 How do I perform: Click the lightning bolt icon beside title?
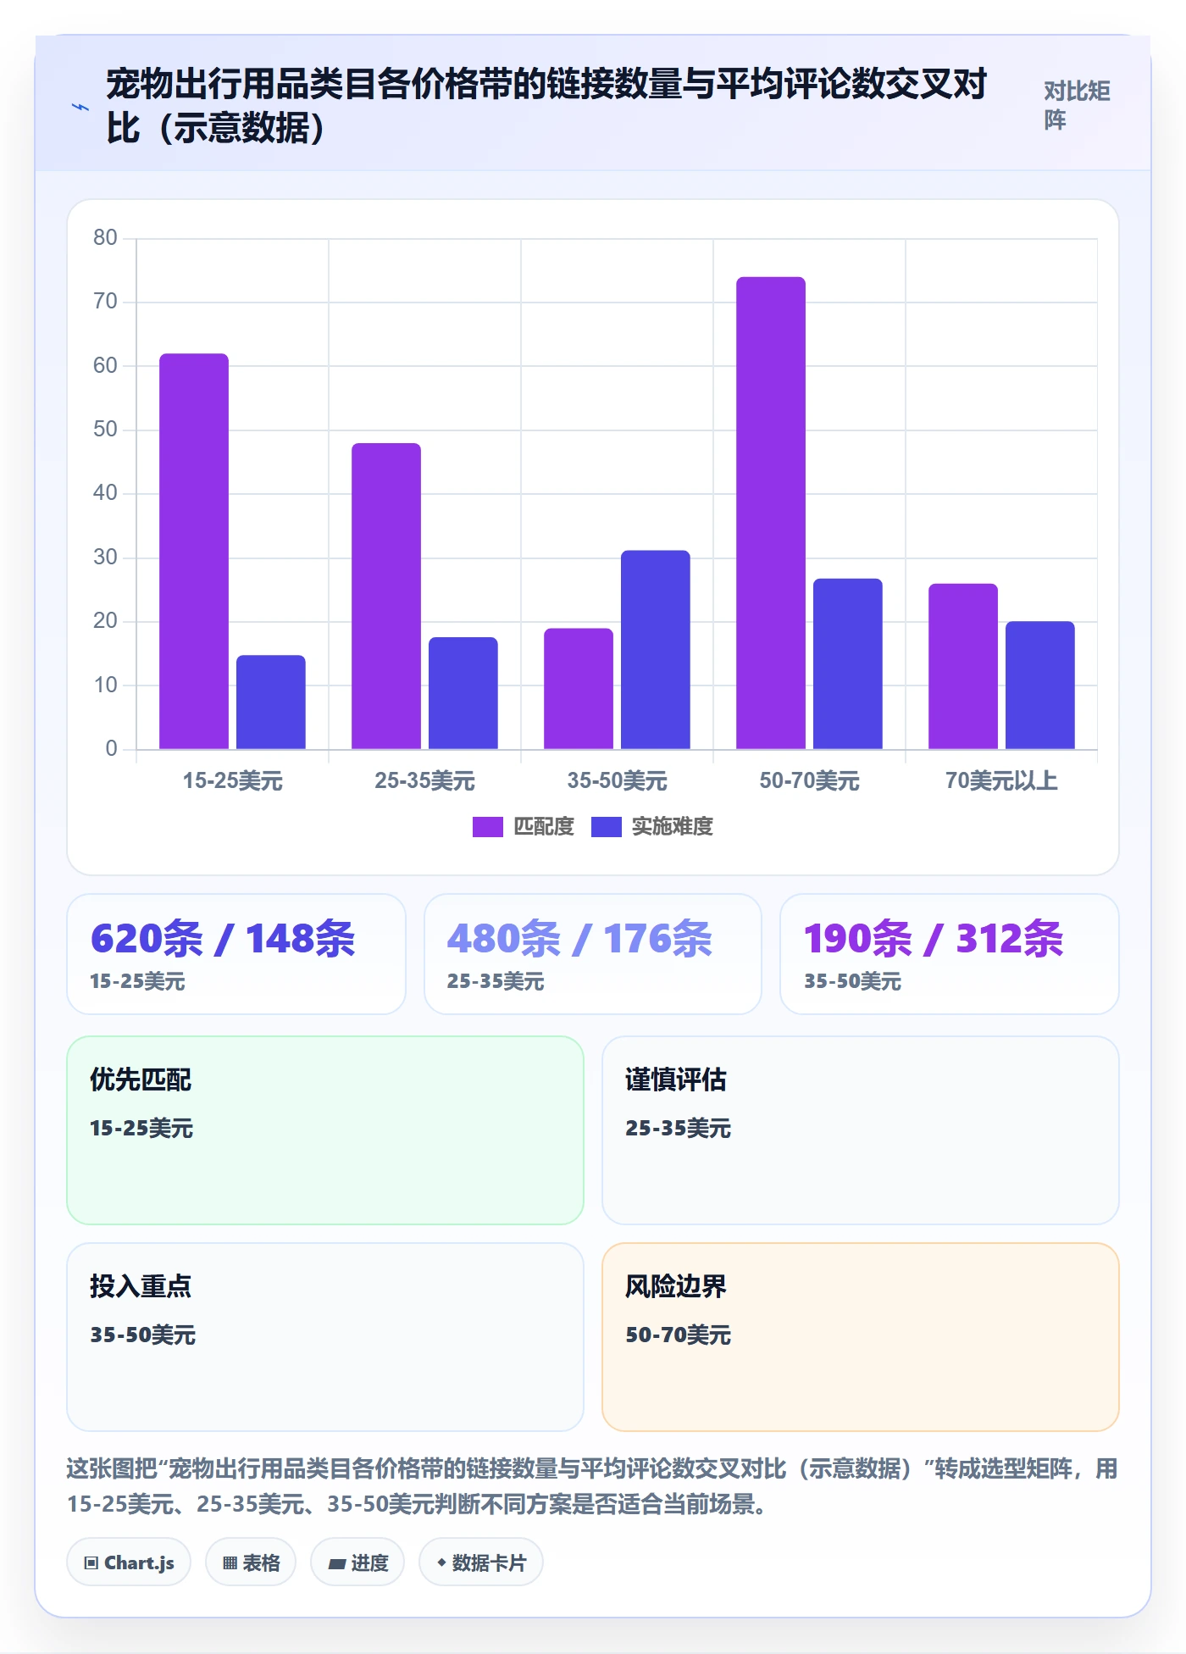click(x=80, y=108)
